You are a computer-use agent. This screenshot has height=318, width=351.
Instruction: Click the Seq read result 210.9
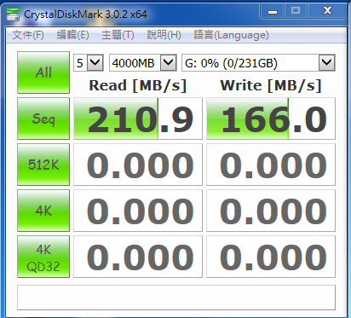pyautogui.click(x=138, y=119)
